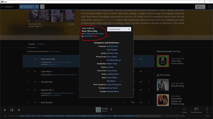
Task: Open the playback Queue
Action: (x=185, y=110)
